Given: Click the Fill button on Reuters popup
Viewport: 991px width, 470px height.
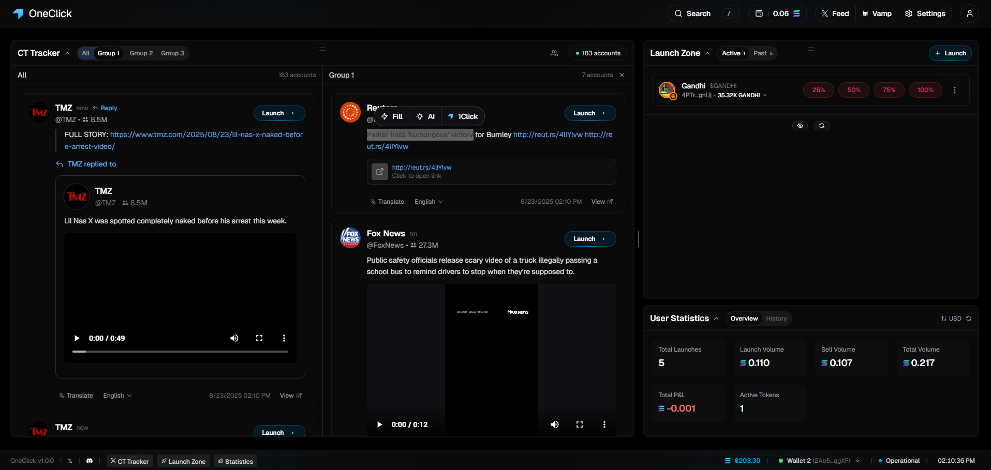Looking at the screenshot, I should point(392,116).
